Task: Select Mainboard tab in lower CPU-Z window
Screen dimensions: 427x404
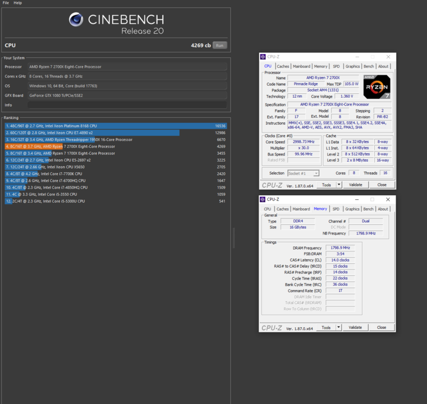Action: click(x=301, y=209)
